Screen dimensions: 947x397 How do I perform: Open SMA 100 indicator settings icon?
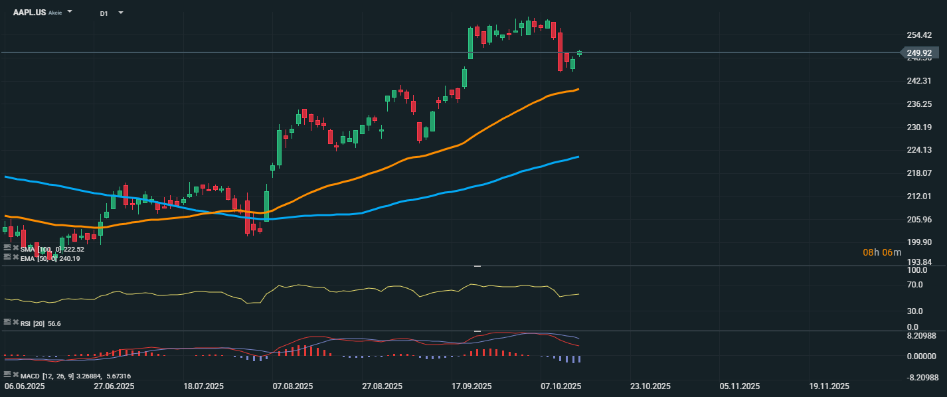[x=7, y=248]
